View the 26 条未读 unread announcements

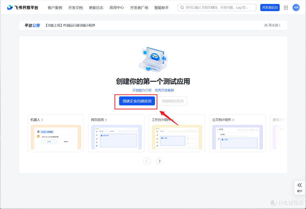(x=272, y=26)
